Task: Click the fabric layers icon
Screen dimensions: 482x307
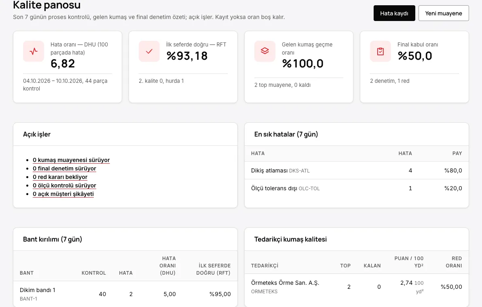Action: [265, 51]
